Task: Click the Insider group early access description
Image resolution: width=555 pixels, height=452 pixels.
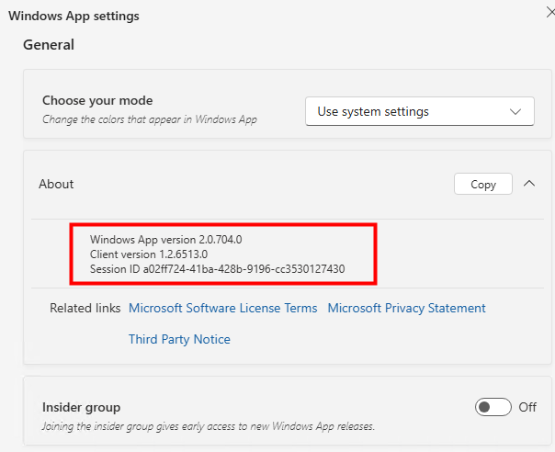Action: pyautogui.click(x=208, y=426)
